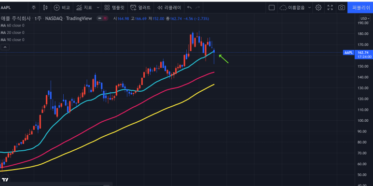Viewport: 373px width, 186px height.
Task: Collapse the indicator legend with arrow
Action: (x=5, y=47)
